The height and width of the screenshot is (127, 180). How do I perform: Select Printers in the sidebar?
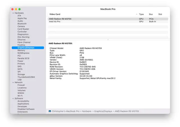point(21,63)
